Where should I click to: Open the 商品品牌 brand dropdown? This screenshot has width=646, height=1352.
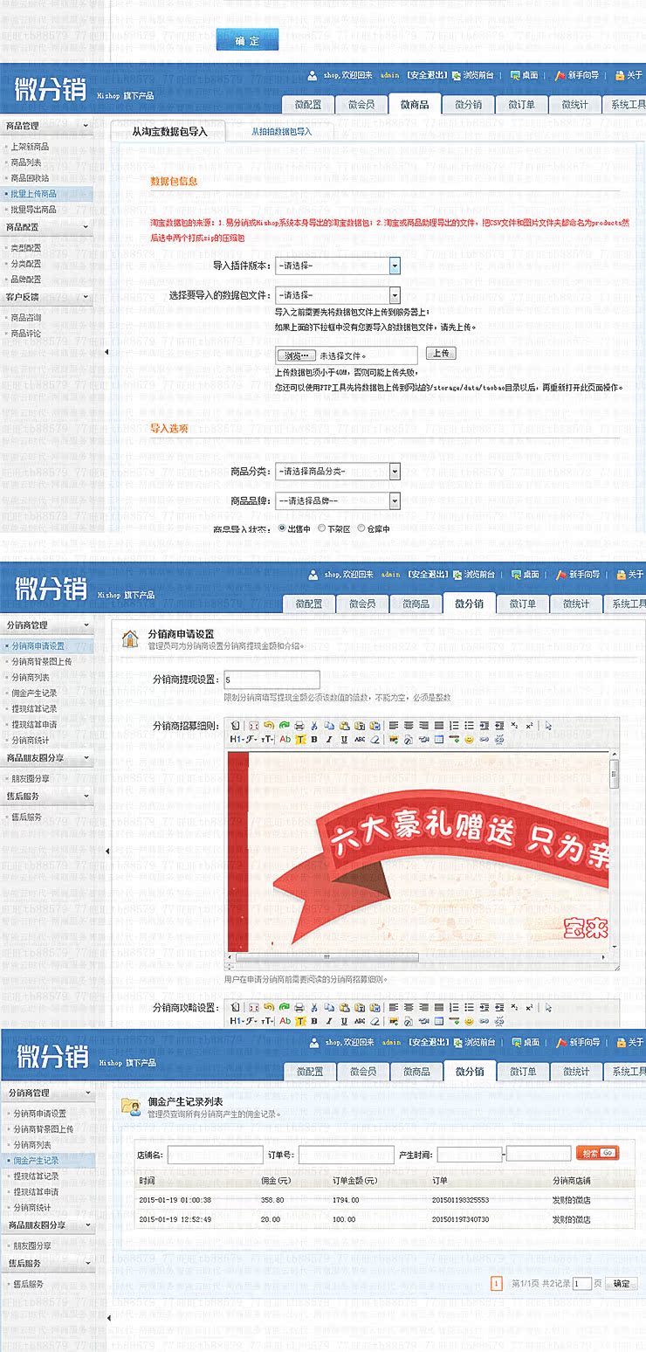coord(338,501)
